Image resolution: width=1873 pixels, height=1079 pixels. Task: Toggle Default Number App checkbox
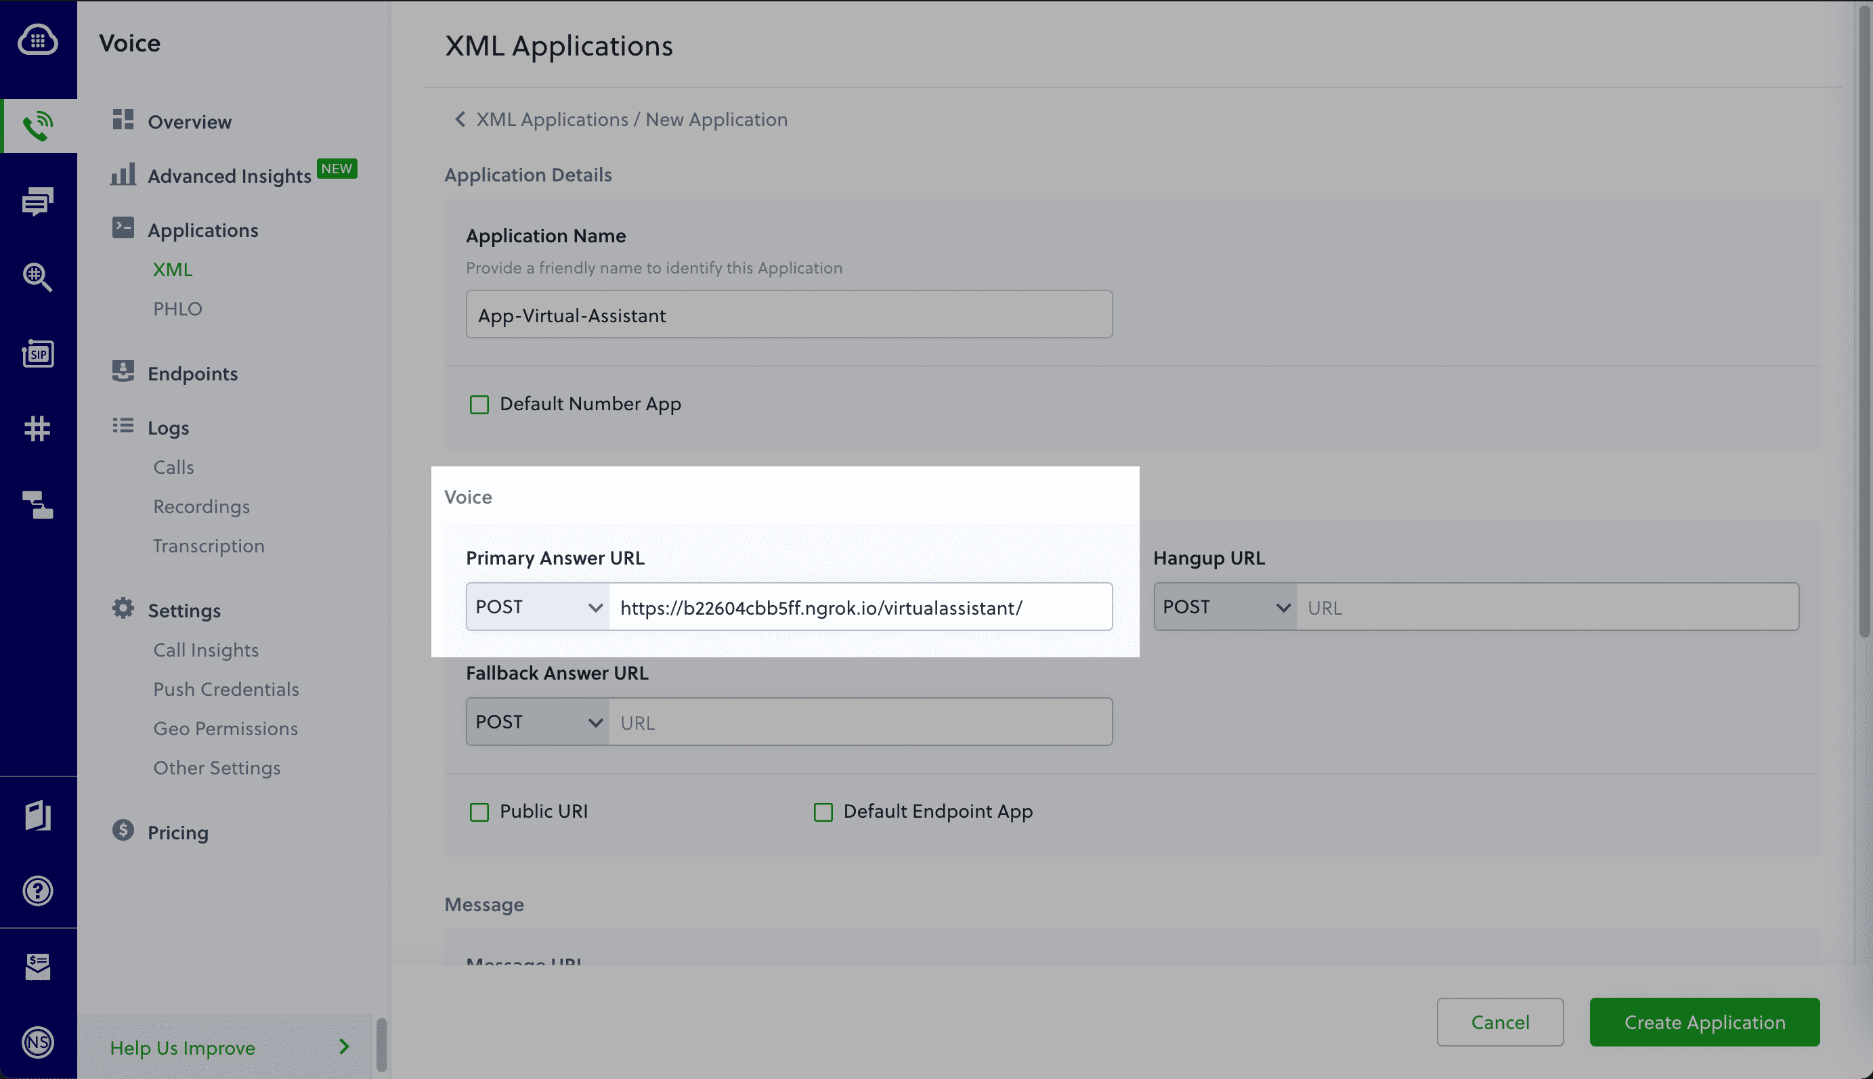480,404
